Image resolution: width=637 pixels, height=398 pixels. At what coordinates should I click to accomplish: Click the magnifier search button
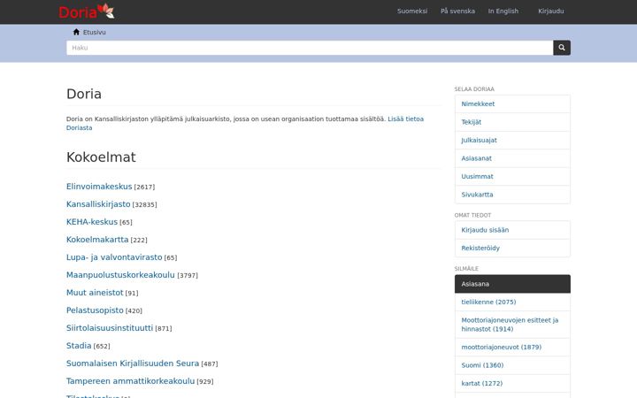[x=562, y=48]
